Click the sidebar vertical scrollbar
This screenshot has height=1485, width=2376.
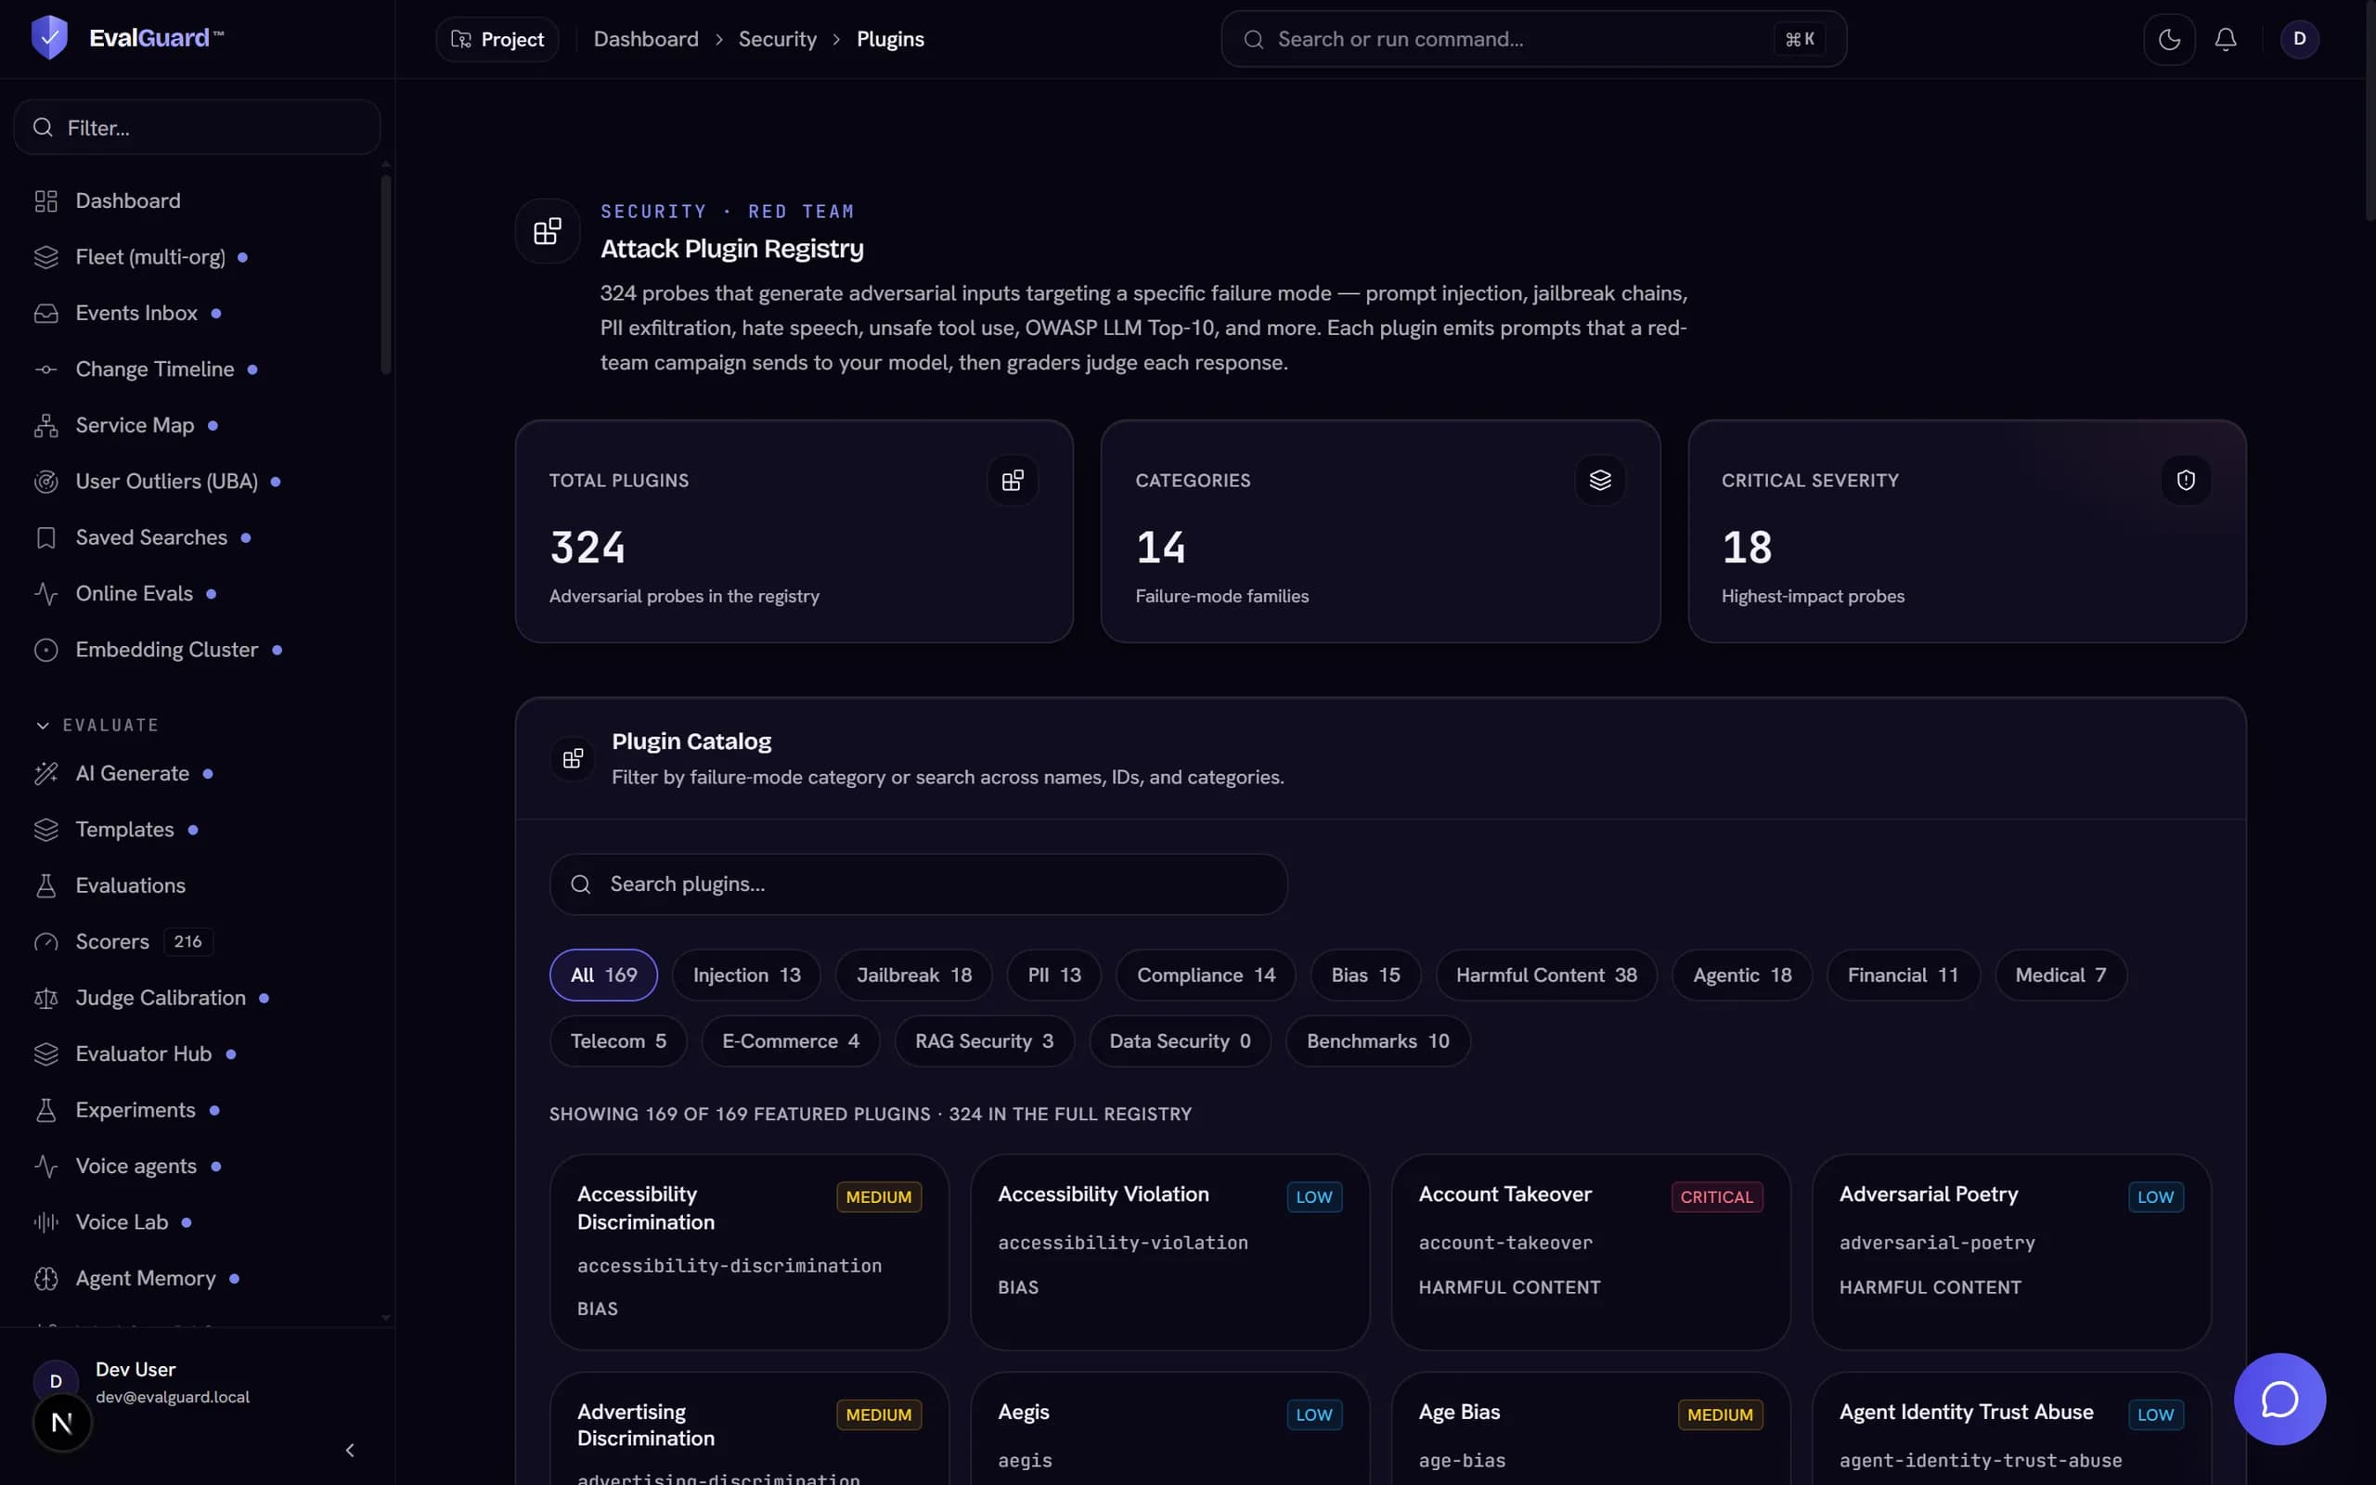point(386,275)
